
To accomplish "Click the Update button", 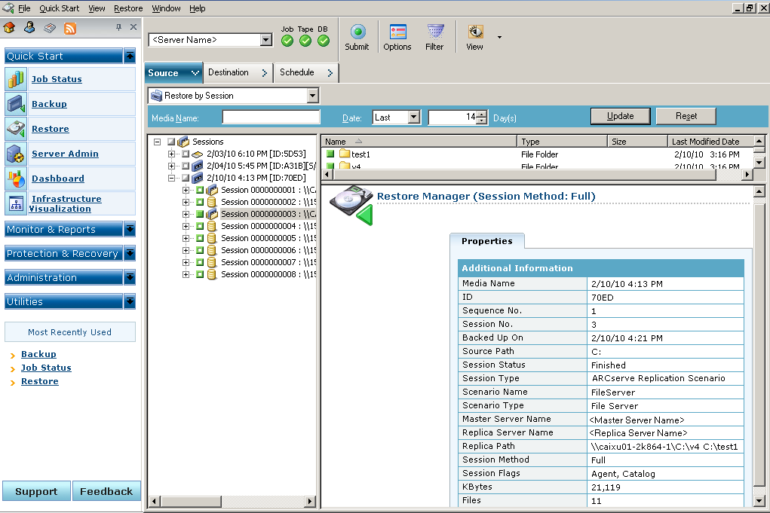I will tap(620, 116).
